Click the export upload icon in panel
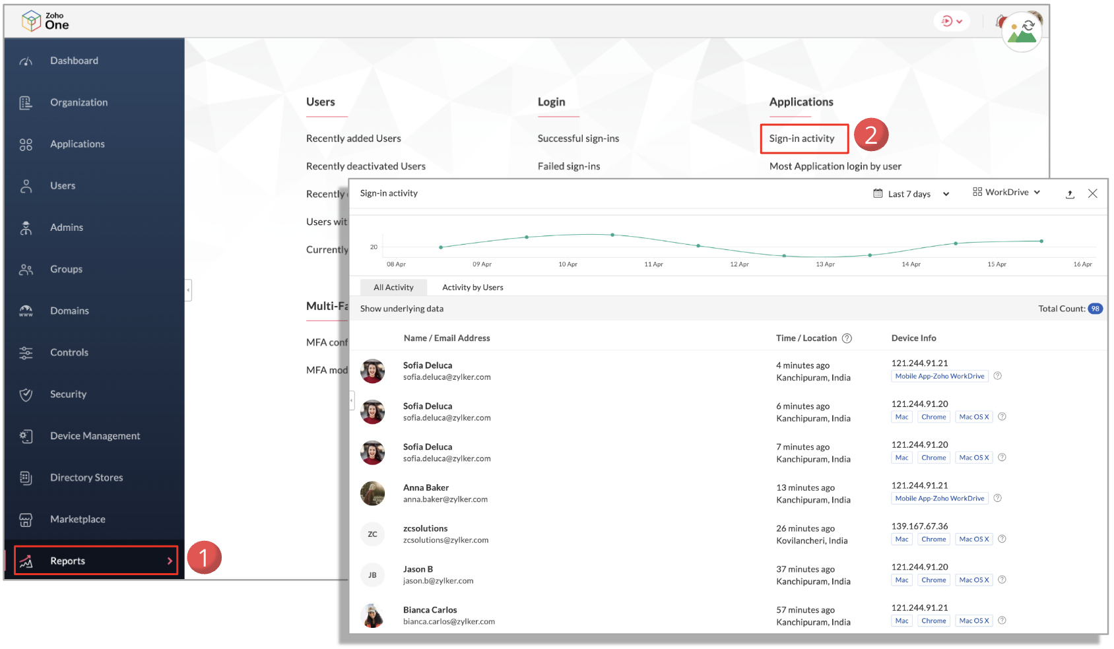The height and width of the screenshot is (649, 1114). (x=1070, y=194)
